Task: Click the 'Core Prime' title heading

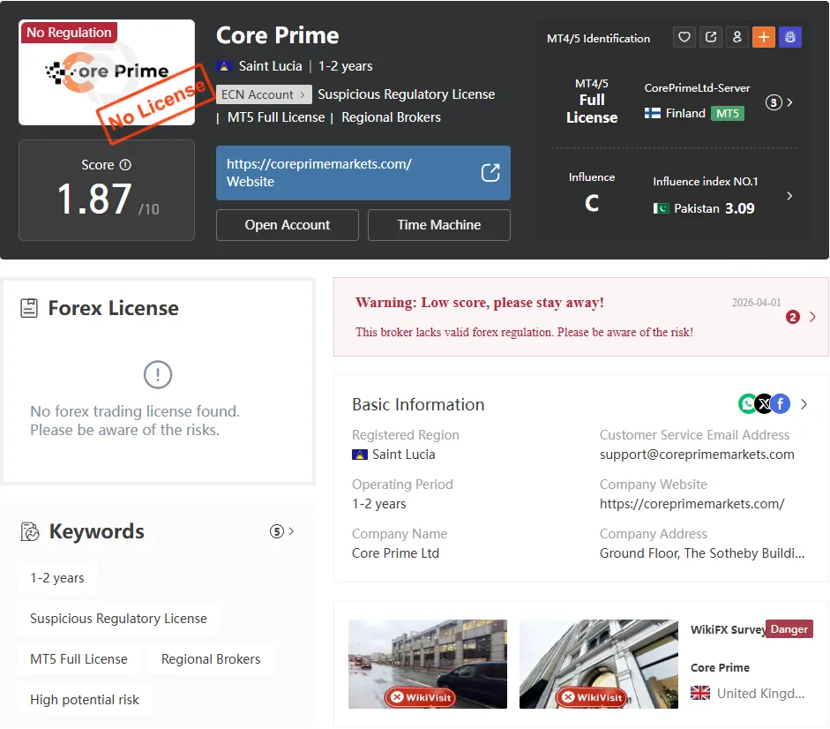Action: 277,35
